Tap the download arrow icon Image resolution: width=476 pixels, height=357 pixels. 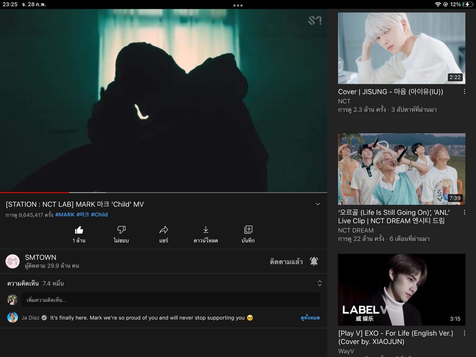pos(205,230)
